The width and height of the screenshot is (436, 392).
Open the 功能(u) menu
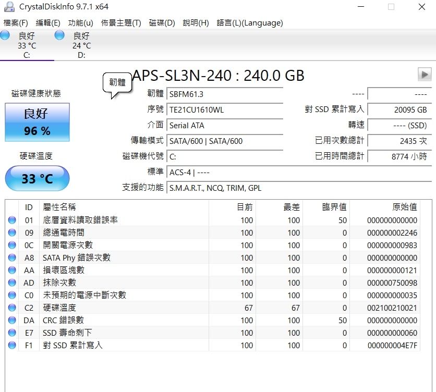click(80, 23)
